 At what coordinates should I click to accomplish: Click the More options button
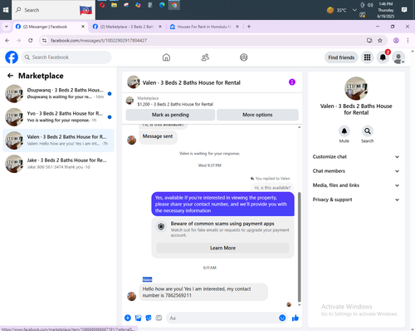(257, 115)
